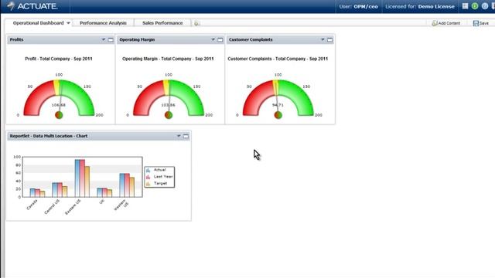Click User OPM/ceo label

pos(358,6)
